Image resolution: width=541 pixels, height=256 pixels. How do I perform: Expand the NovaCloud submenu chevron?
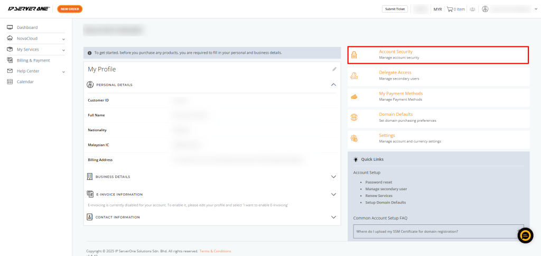pyautogui.click(x=63, y=39)
